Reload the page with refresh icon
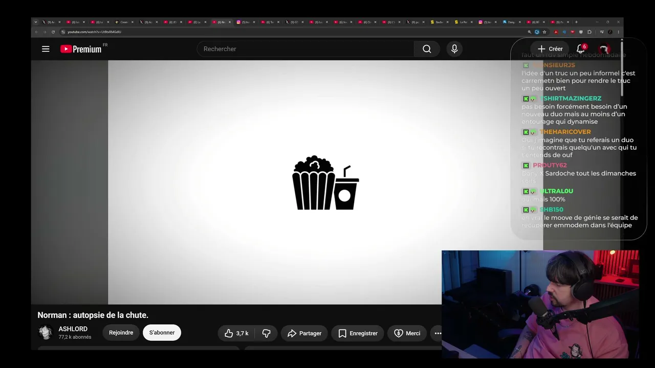 coord(53,32)
